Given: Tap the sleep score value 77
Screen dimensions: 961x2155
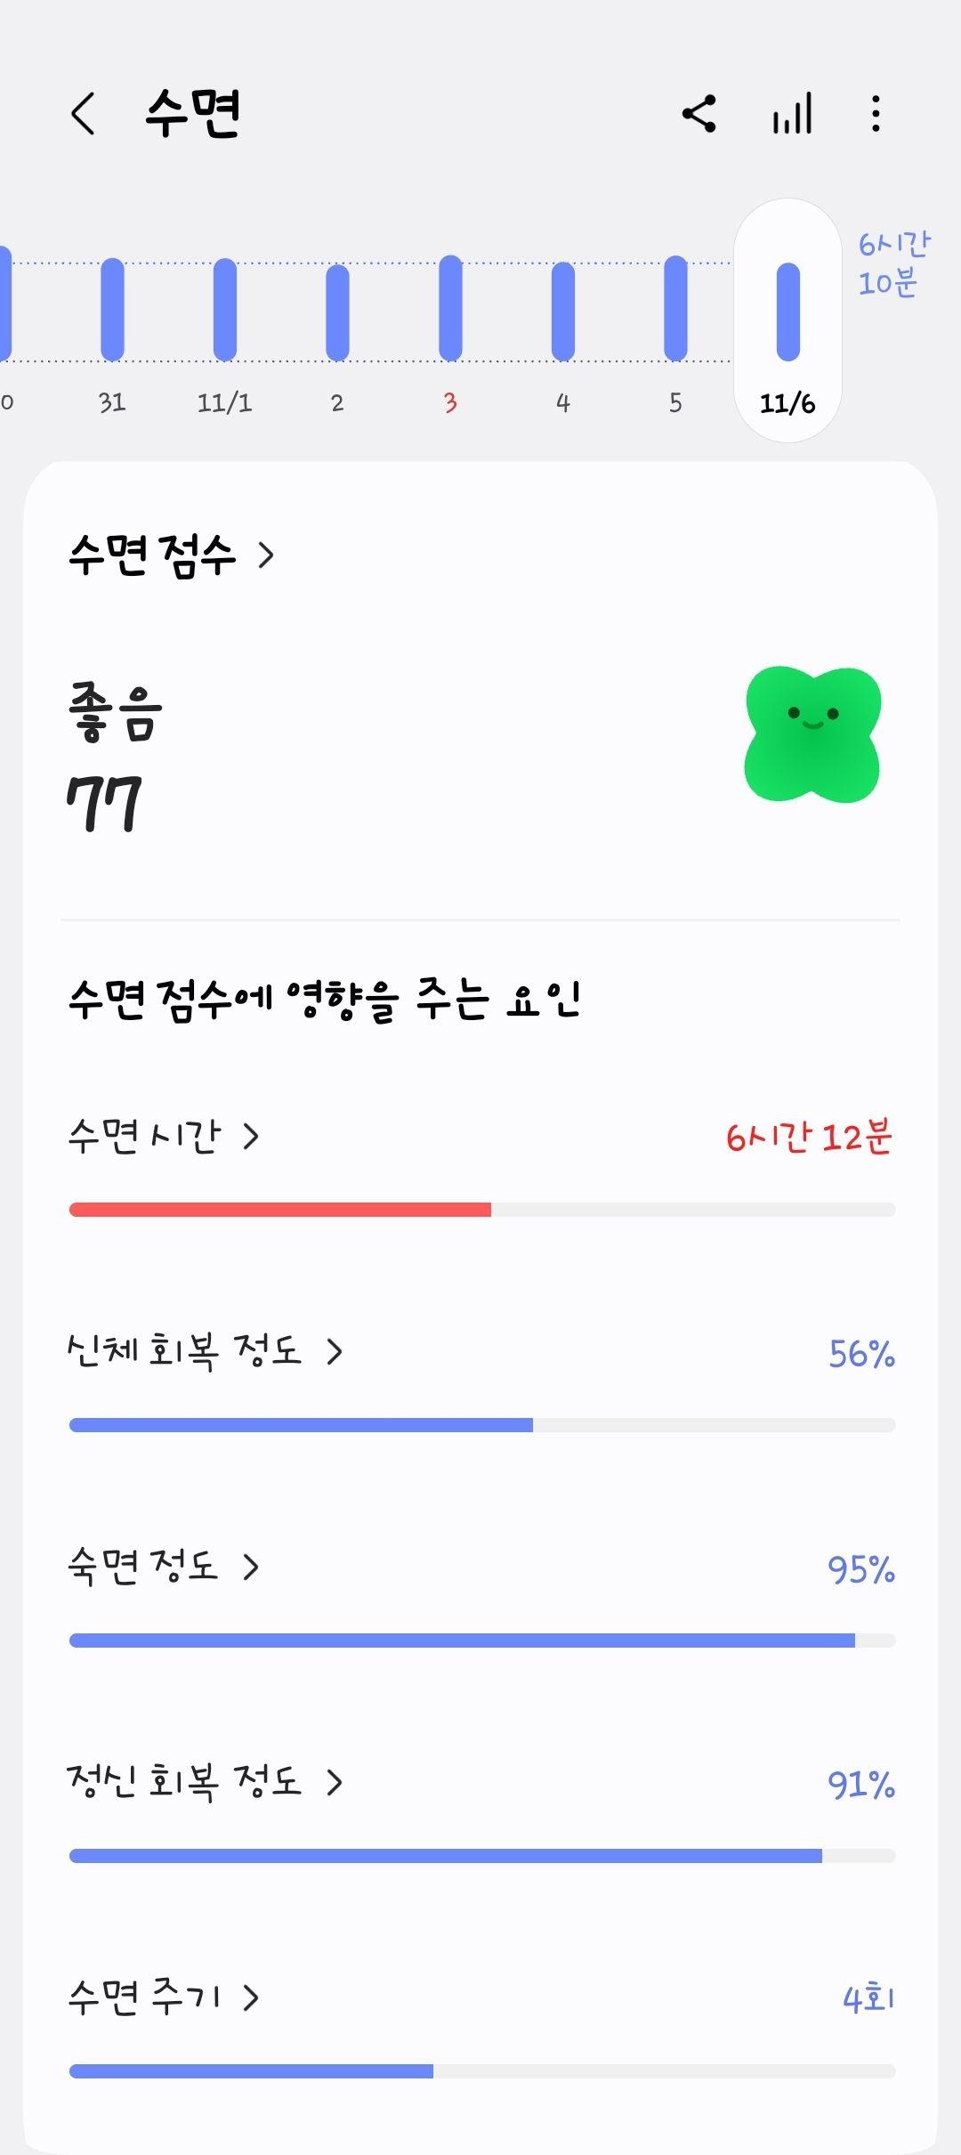Looking at the screenshot, I should tap(104, 804).
